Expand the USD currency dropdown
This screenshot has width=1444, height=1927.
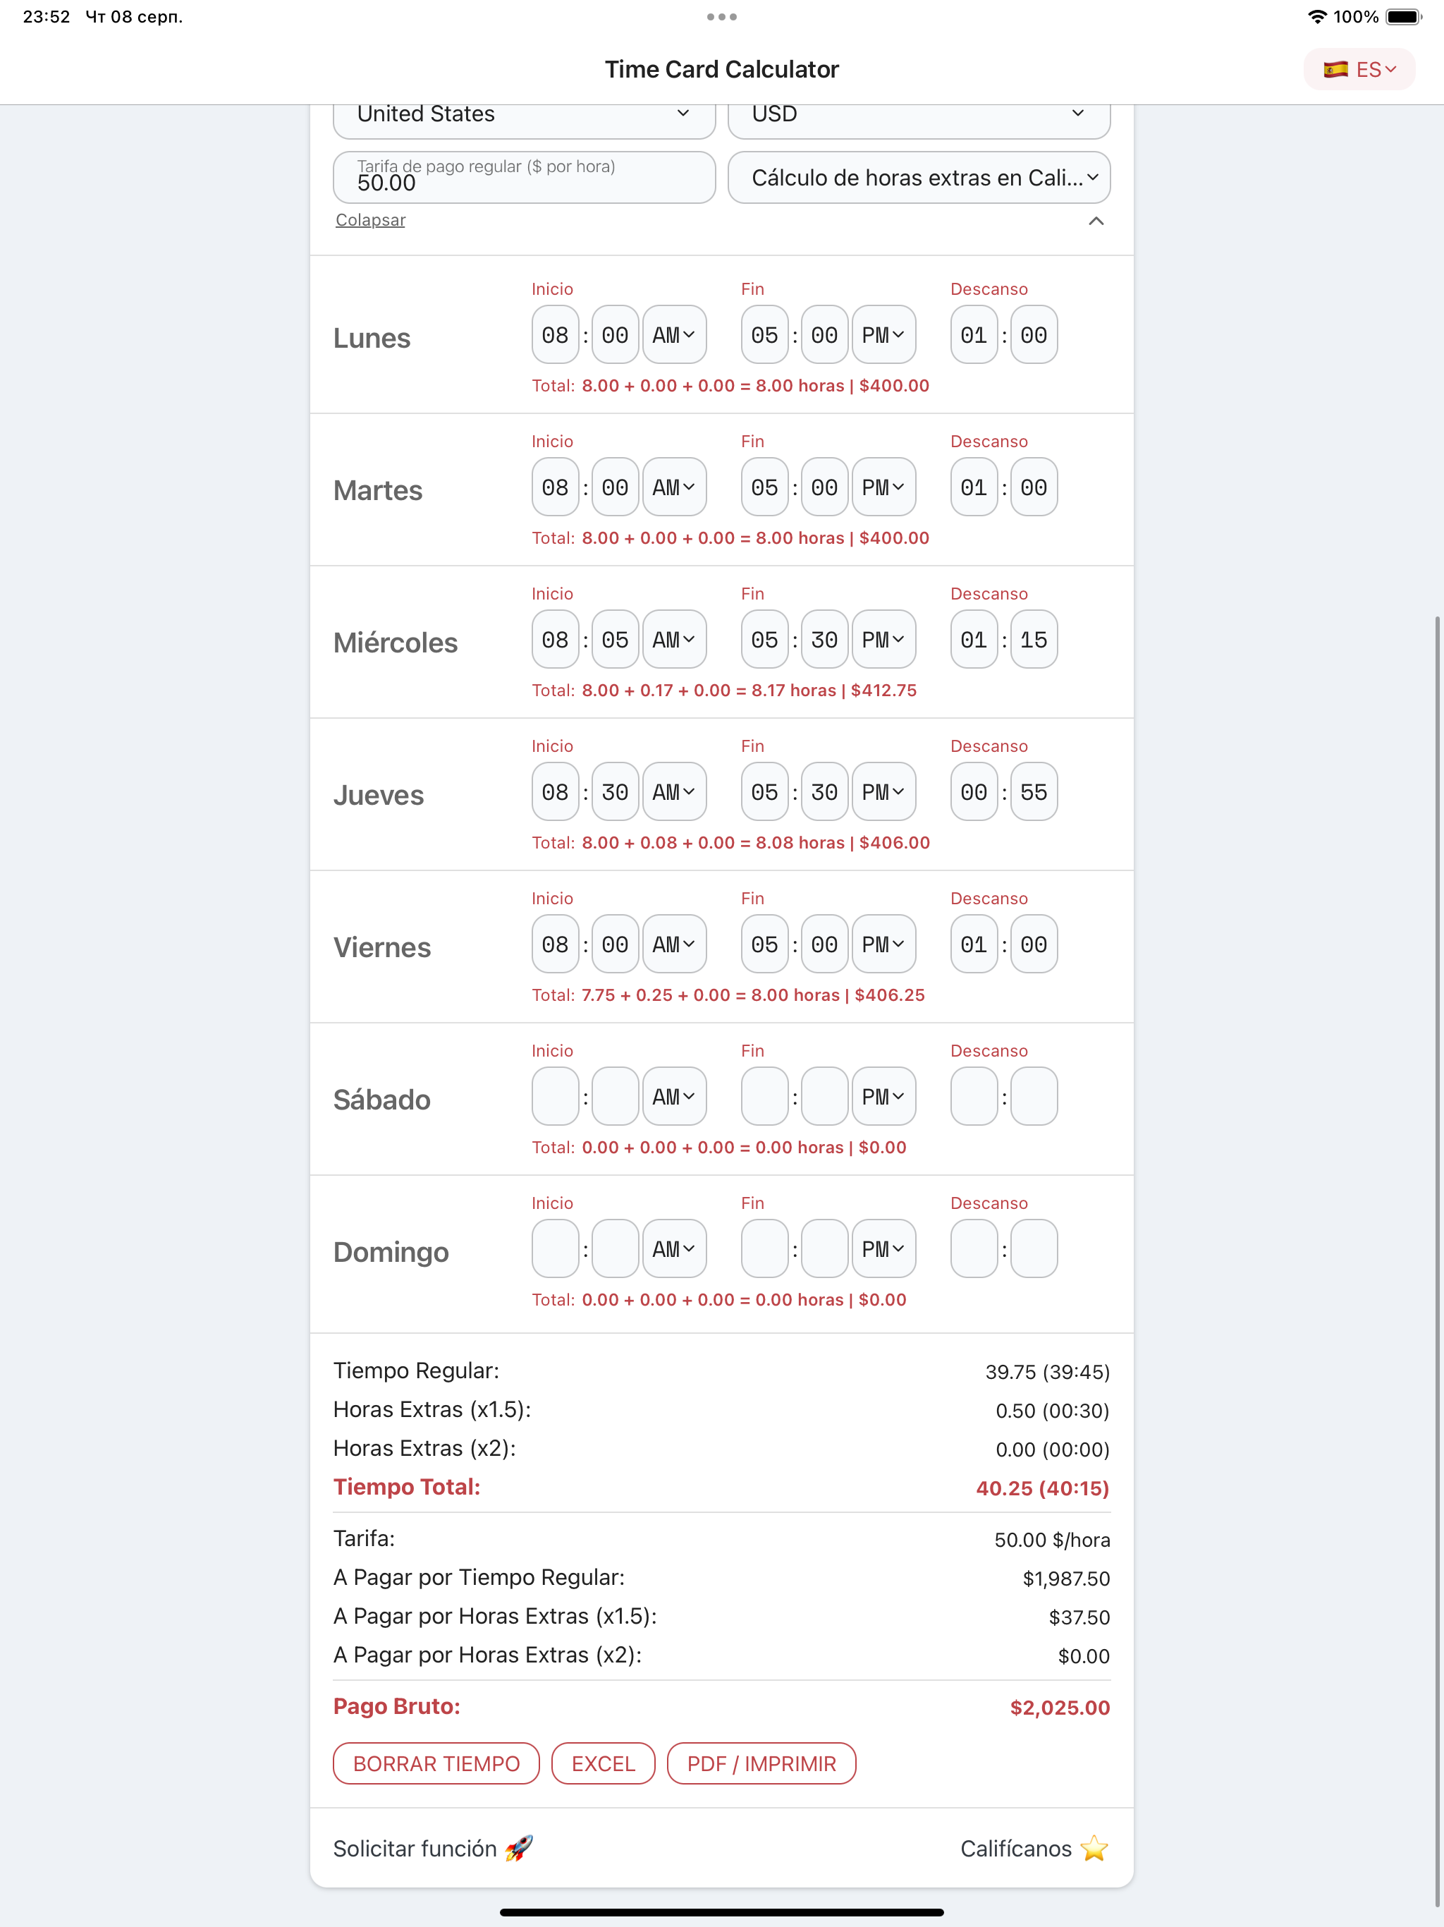[918, 115]
